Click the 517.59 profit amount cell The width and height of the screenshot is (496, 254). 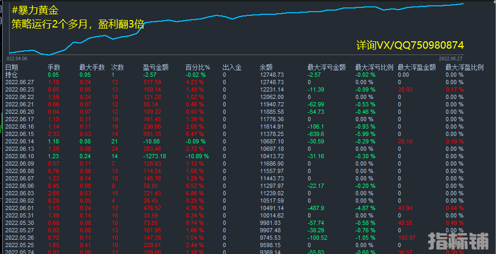point(152,82)
